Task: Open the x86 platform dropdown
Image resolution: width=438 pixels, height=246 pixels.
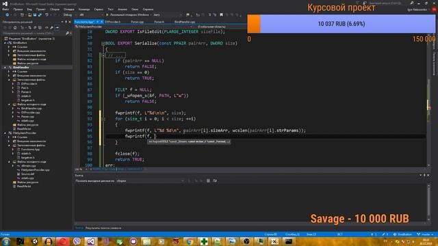Action: point(91,15)
